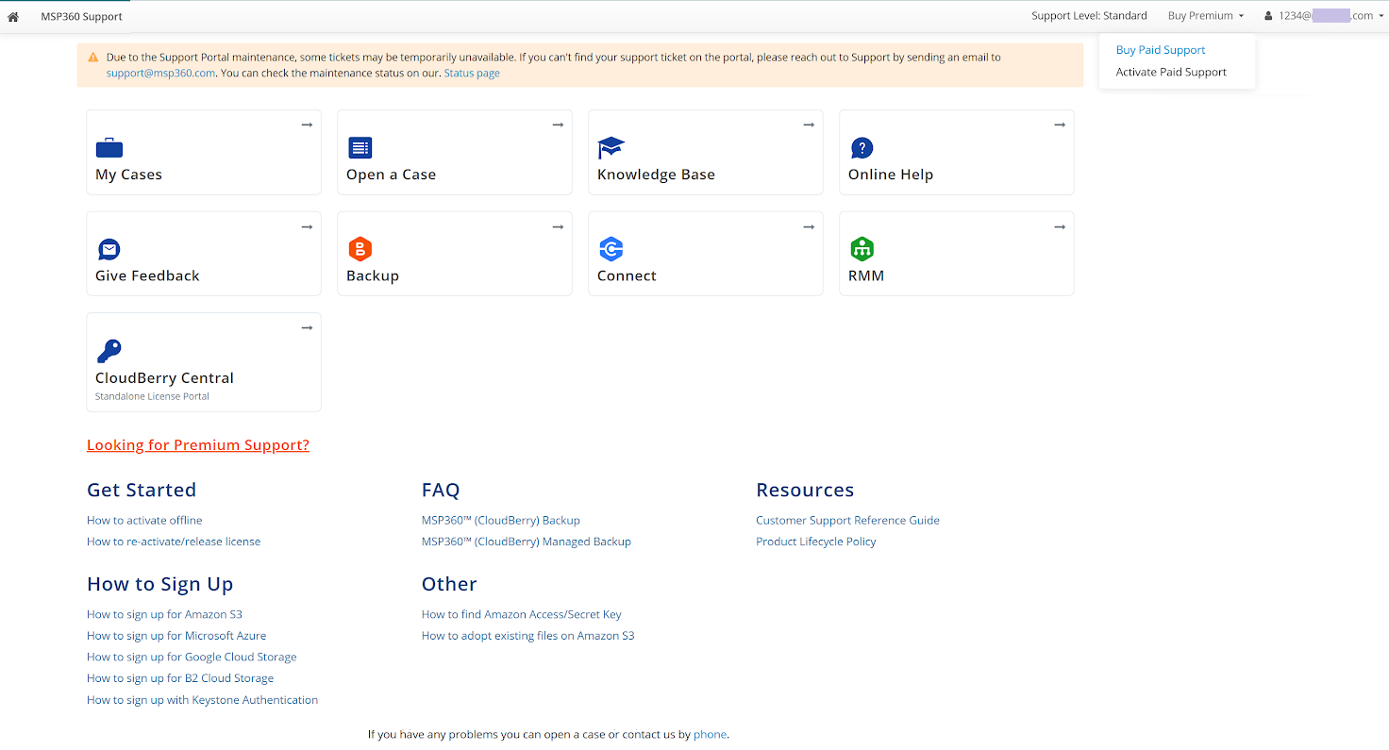The width and height of the screenshot is (1389, 750).
Task: Select the Give Feedback card title
Action: tap(147, 275)
